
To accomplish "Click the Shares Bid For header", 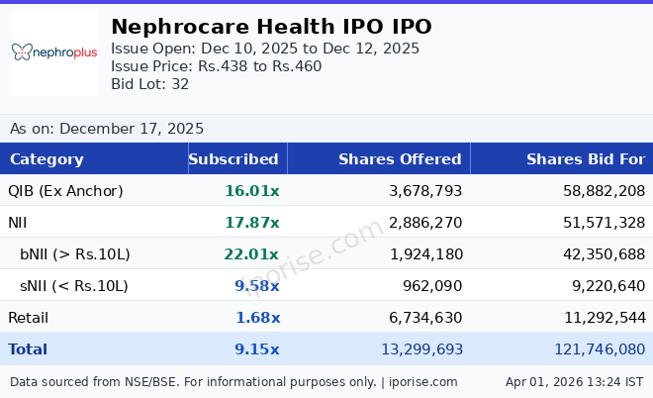I will [585, 159].
